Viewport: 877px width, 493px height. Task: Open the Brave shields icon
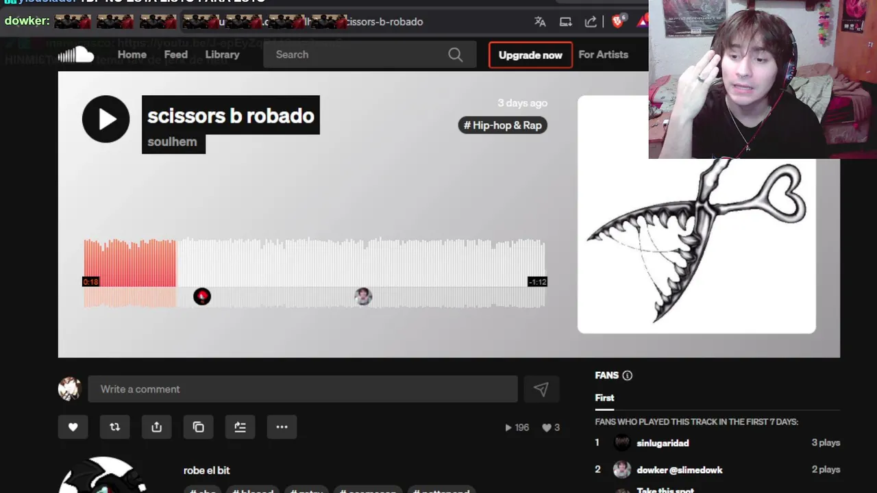tap(617, 22)
